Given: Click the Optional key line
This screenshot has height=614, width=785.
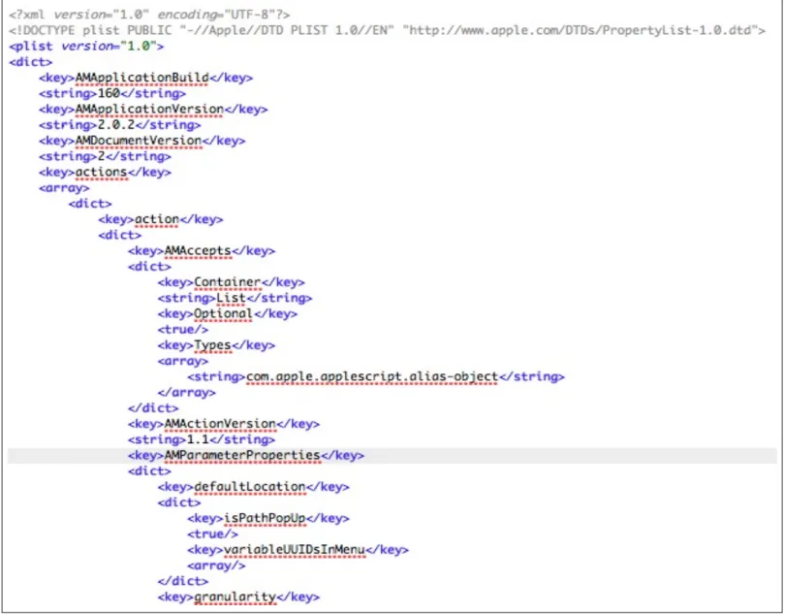Looking at the screenshot, I should click(228, 313).
